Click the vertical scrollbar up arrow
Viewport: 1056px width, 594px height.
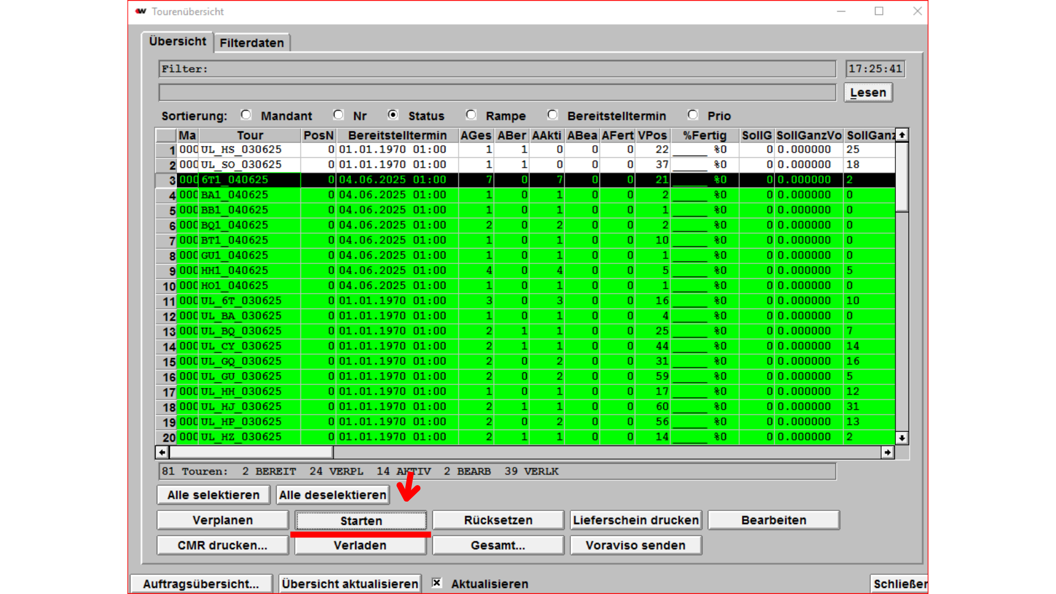coord(901,135)
